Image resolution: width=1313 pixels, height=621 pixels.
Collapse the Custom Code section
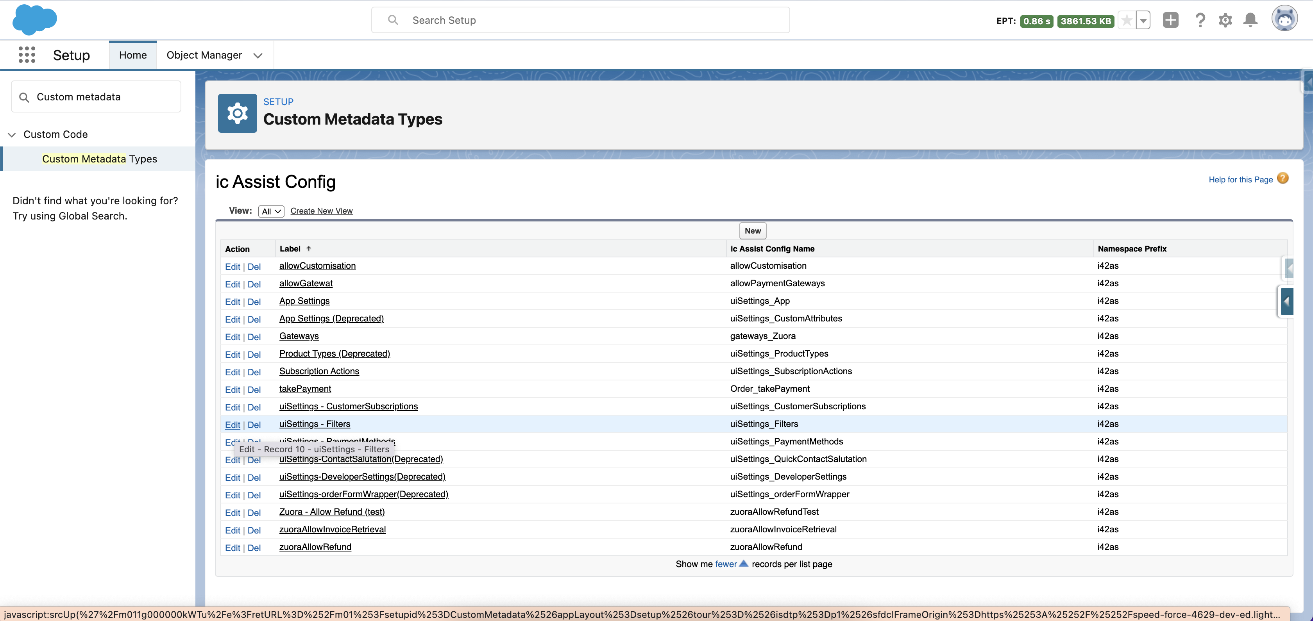tap(12, 134)
